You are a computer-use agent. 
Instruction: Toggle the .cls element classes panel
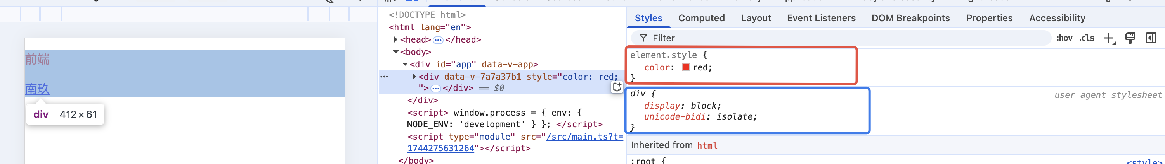coord(1086,38)
